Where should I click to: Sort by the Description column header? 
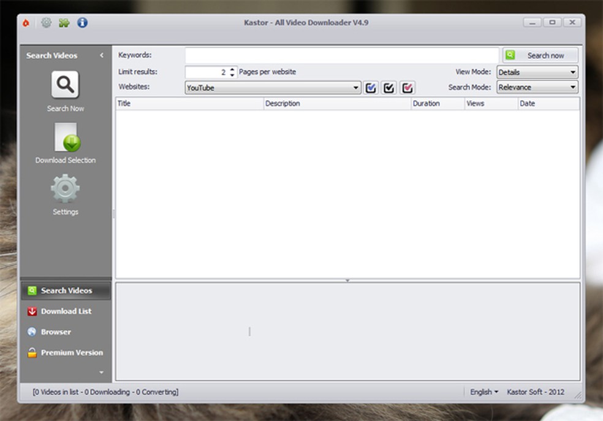point(337,103)
